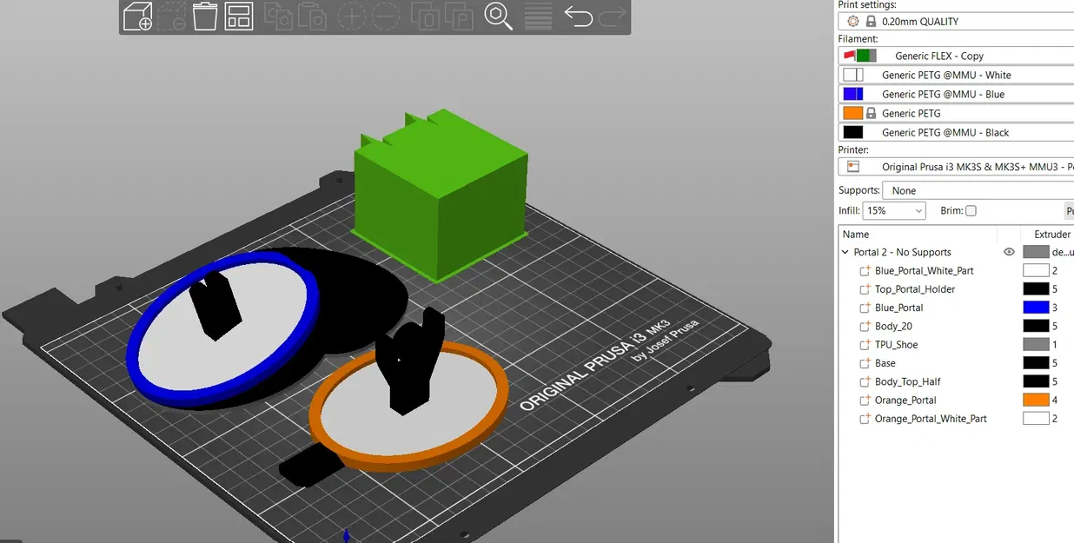Hide Portal 2 - No Supports using eye toggle
The image size is (1074, 543).
1009,251
